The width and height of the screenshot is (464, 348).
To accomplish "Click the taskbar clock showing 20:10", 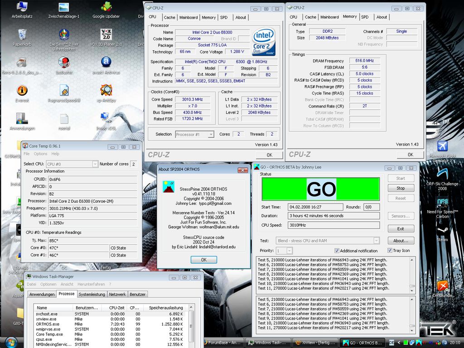I will pyautogui.click(x=455, y=343).
